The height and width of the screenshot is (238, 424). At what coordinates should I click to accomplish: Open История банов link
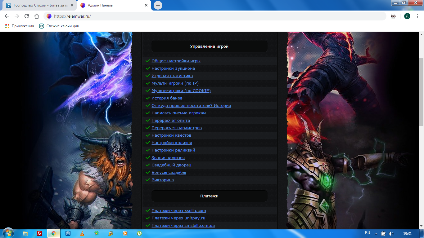coord(167,98)
